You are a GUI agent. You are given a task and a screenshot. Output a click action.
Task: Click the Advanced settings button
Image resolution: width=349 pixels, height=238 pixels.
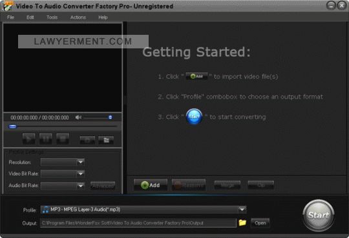point(103,186)
